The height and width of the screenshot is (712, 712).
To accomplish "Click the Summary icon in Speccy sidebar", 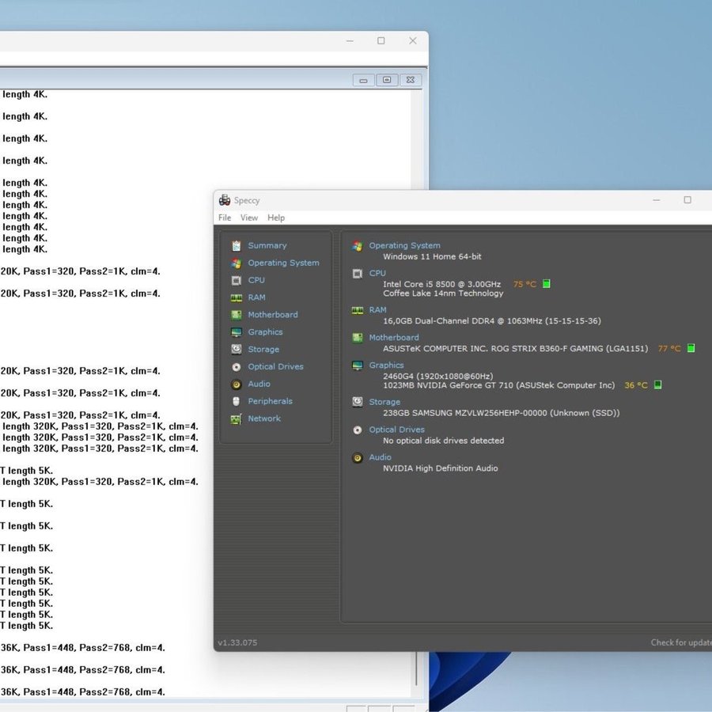I will (236, 246).
